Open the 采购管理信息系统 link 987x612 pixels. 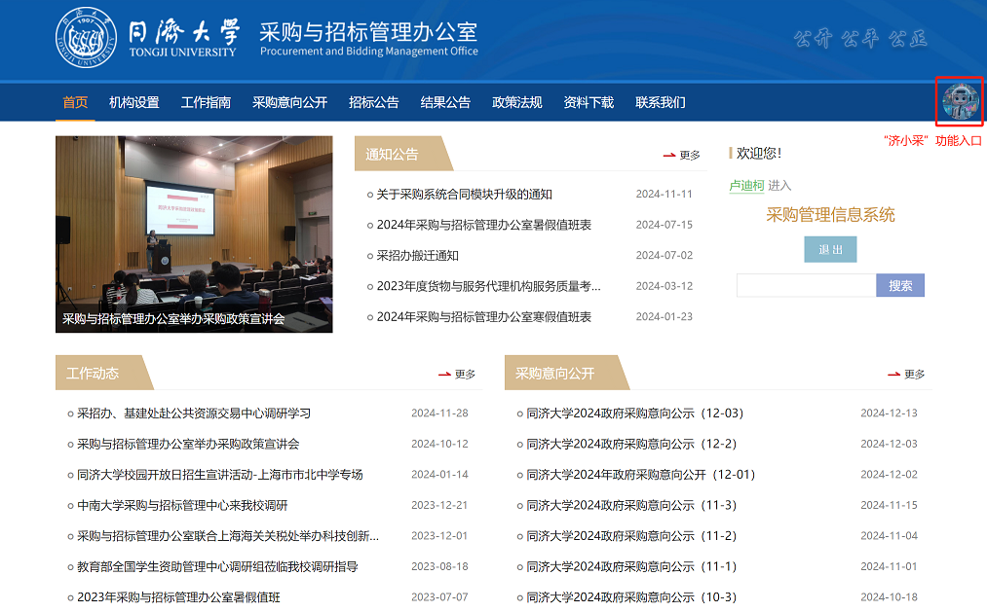point(830,215)
